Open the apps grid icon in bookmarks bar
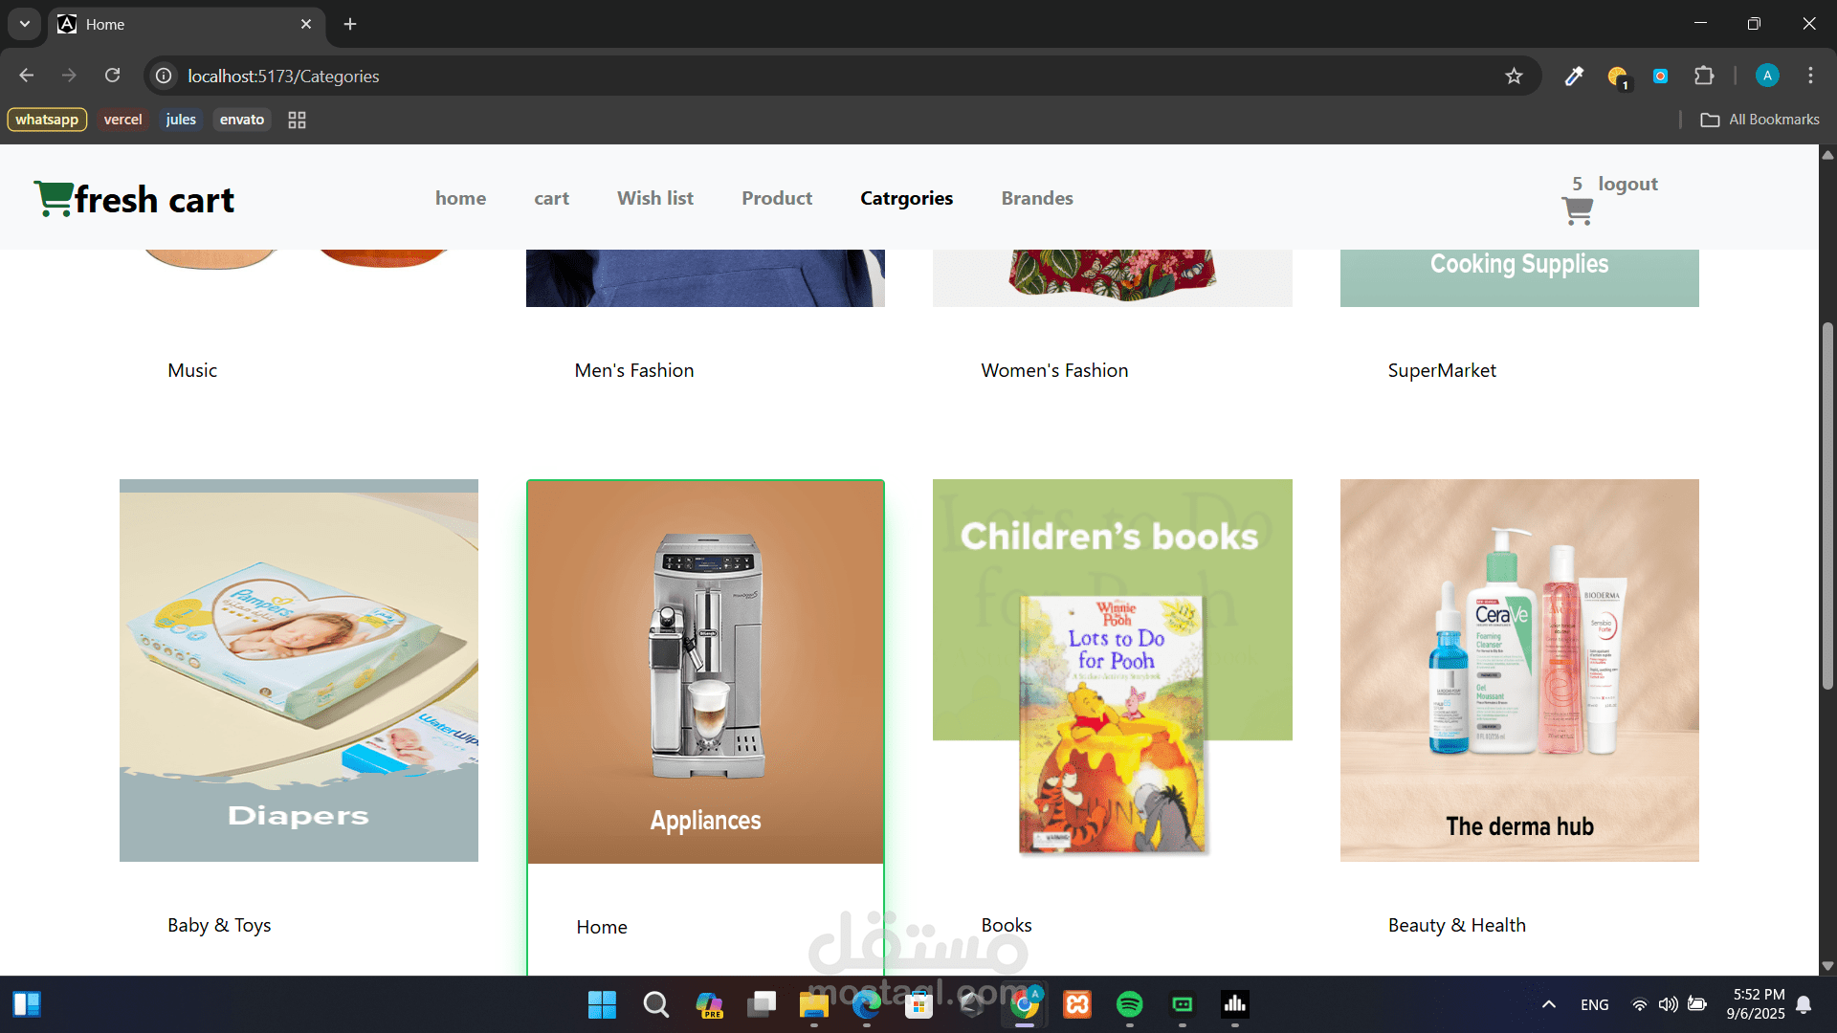 297,120
